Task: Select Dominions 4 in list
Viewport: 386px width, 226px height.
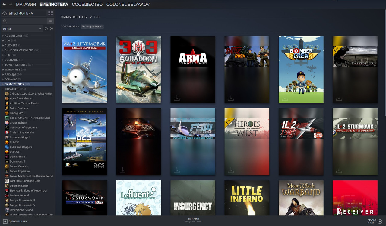Action: click(x=17, y=161)
